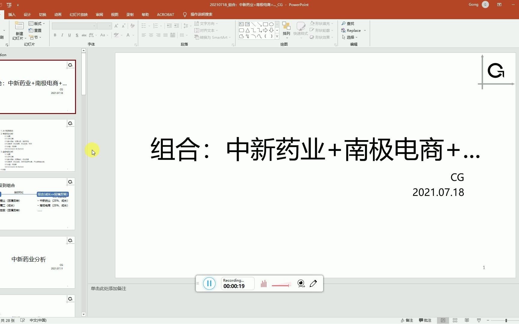
Task: Clear all text formatting
Action: (132, 26)
